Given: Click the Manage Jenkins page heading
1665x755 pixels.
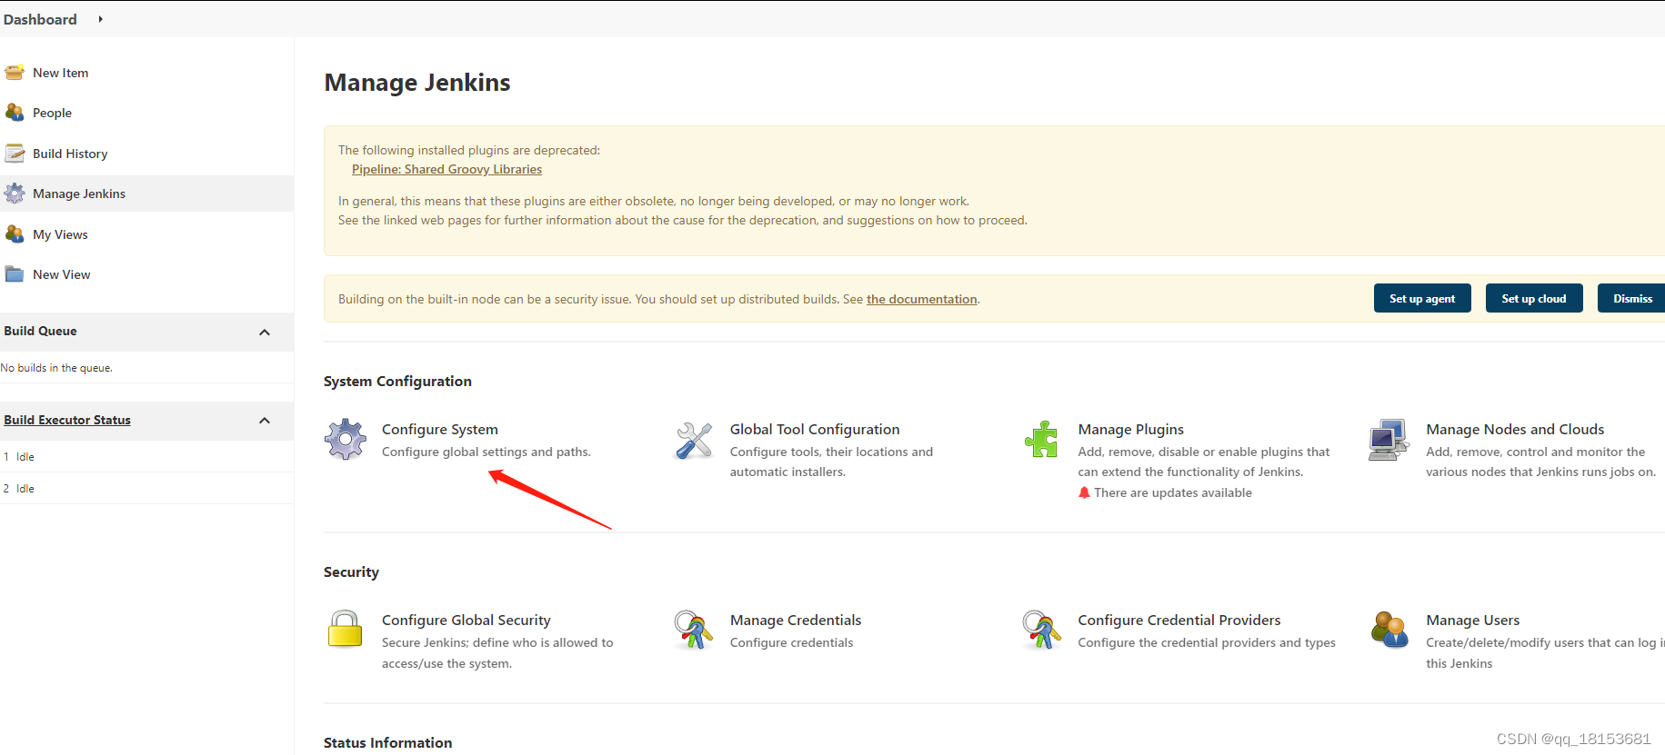Looking at the screenshot, I should (x=417, y=83).
